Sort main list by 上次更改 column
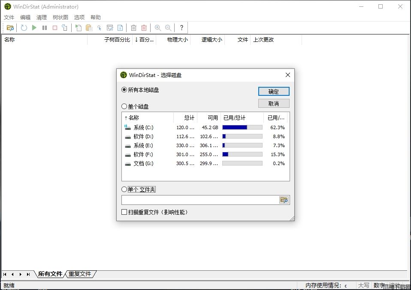Screen dimensions: 411x290 [x=276, y=40]
